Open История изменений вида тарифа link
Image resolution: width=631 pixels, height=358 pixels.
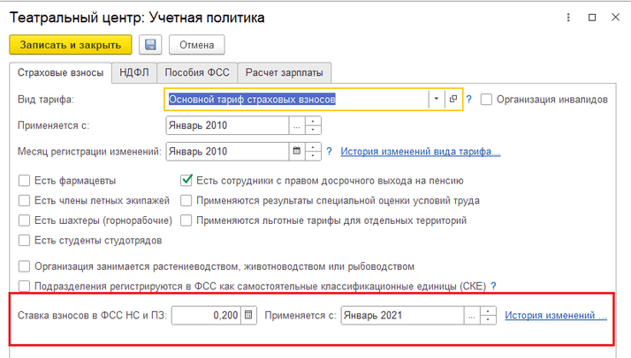pos(420,152)
